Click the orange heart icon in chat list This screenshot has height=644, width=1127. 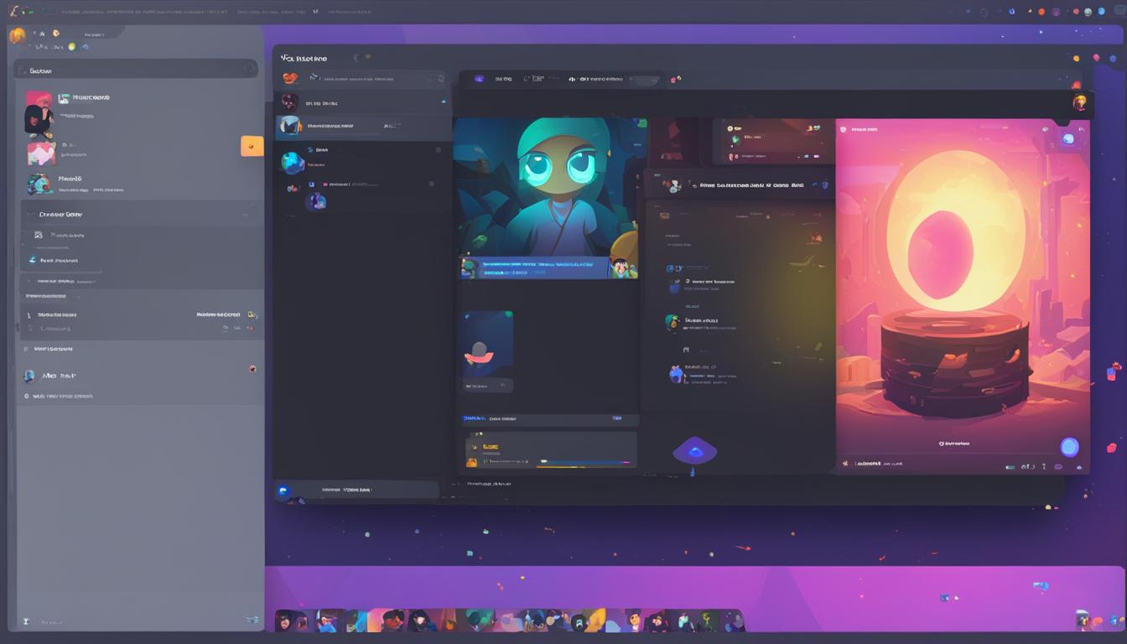coord(290,78)
